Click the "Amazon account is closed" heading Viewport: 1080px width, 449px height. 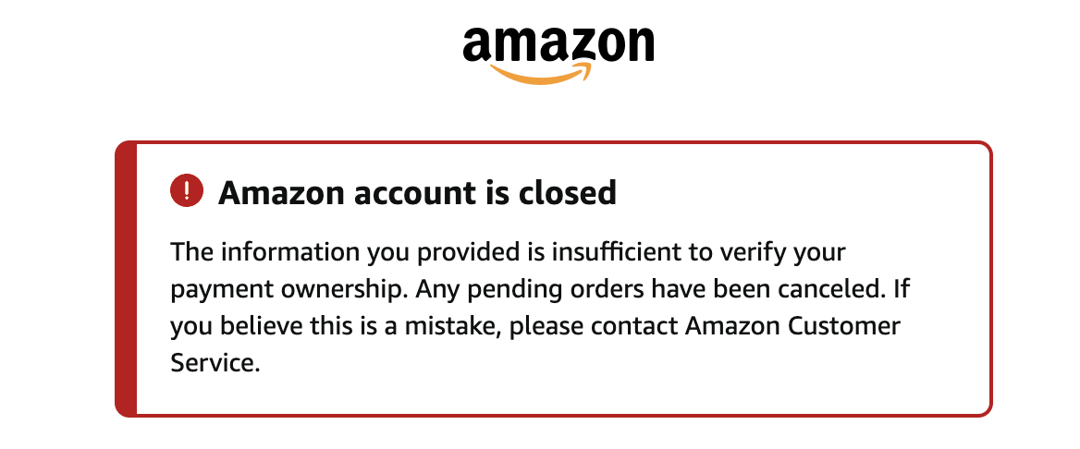417,192
